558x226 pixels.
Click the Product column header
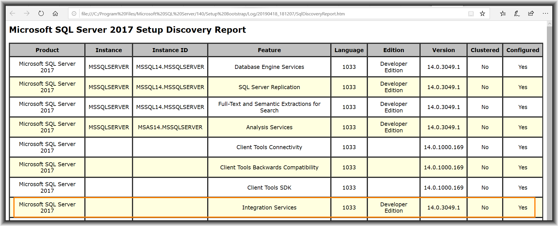[47, 50]
